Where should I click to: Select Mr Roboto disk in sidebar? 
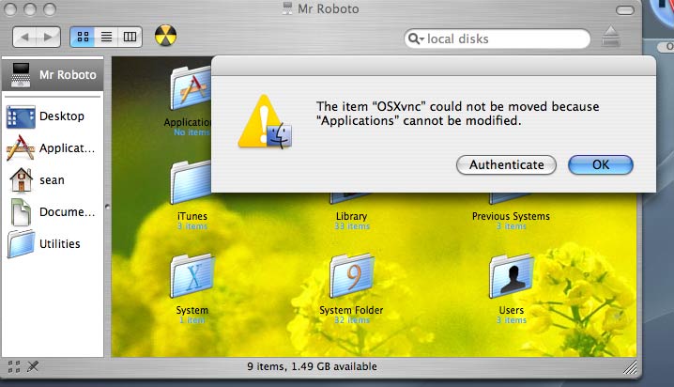pyautogui.click(x=53, y=75)
